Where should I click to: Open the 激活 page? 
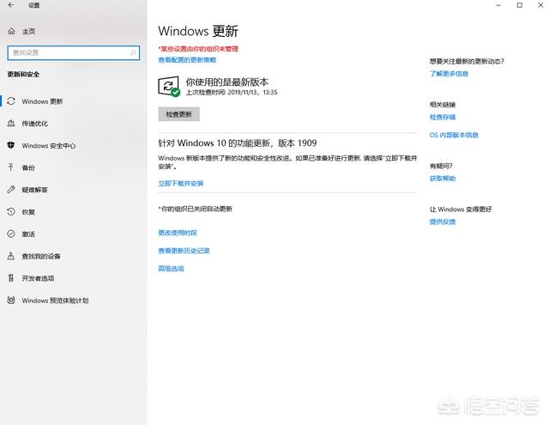[74, 234]
